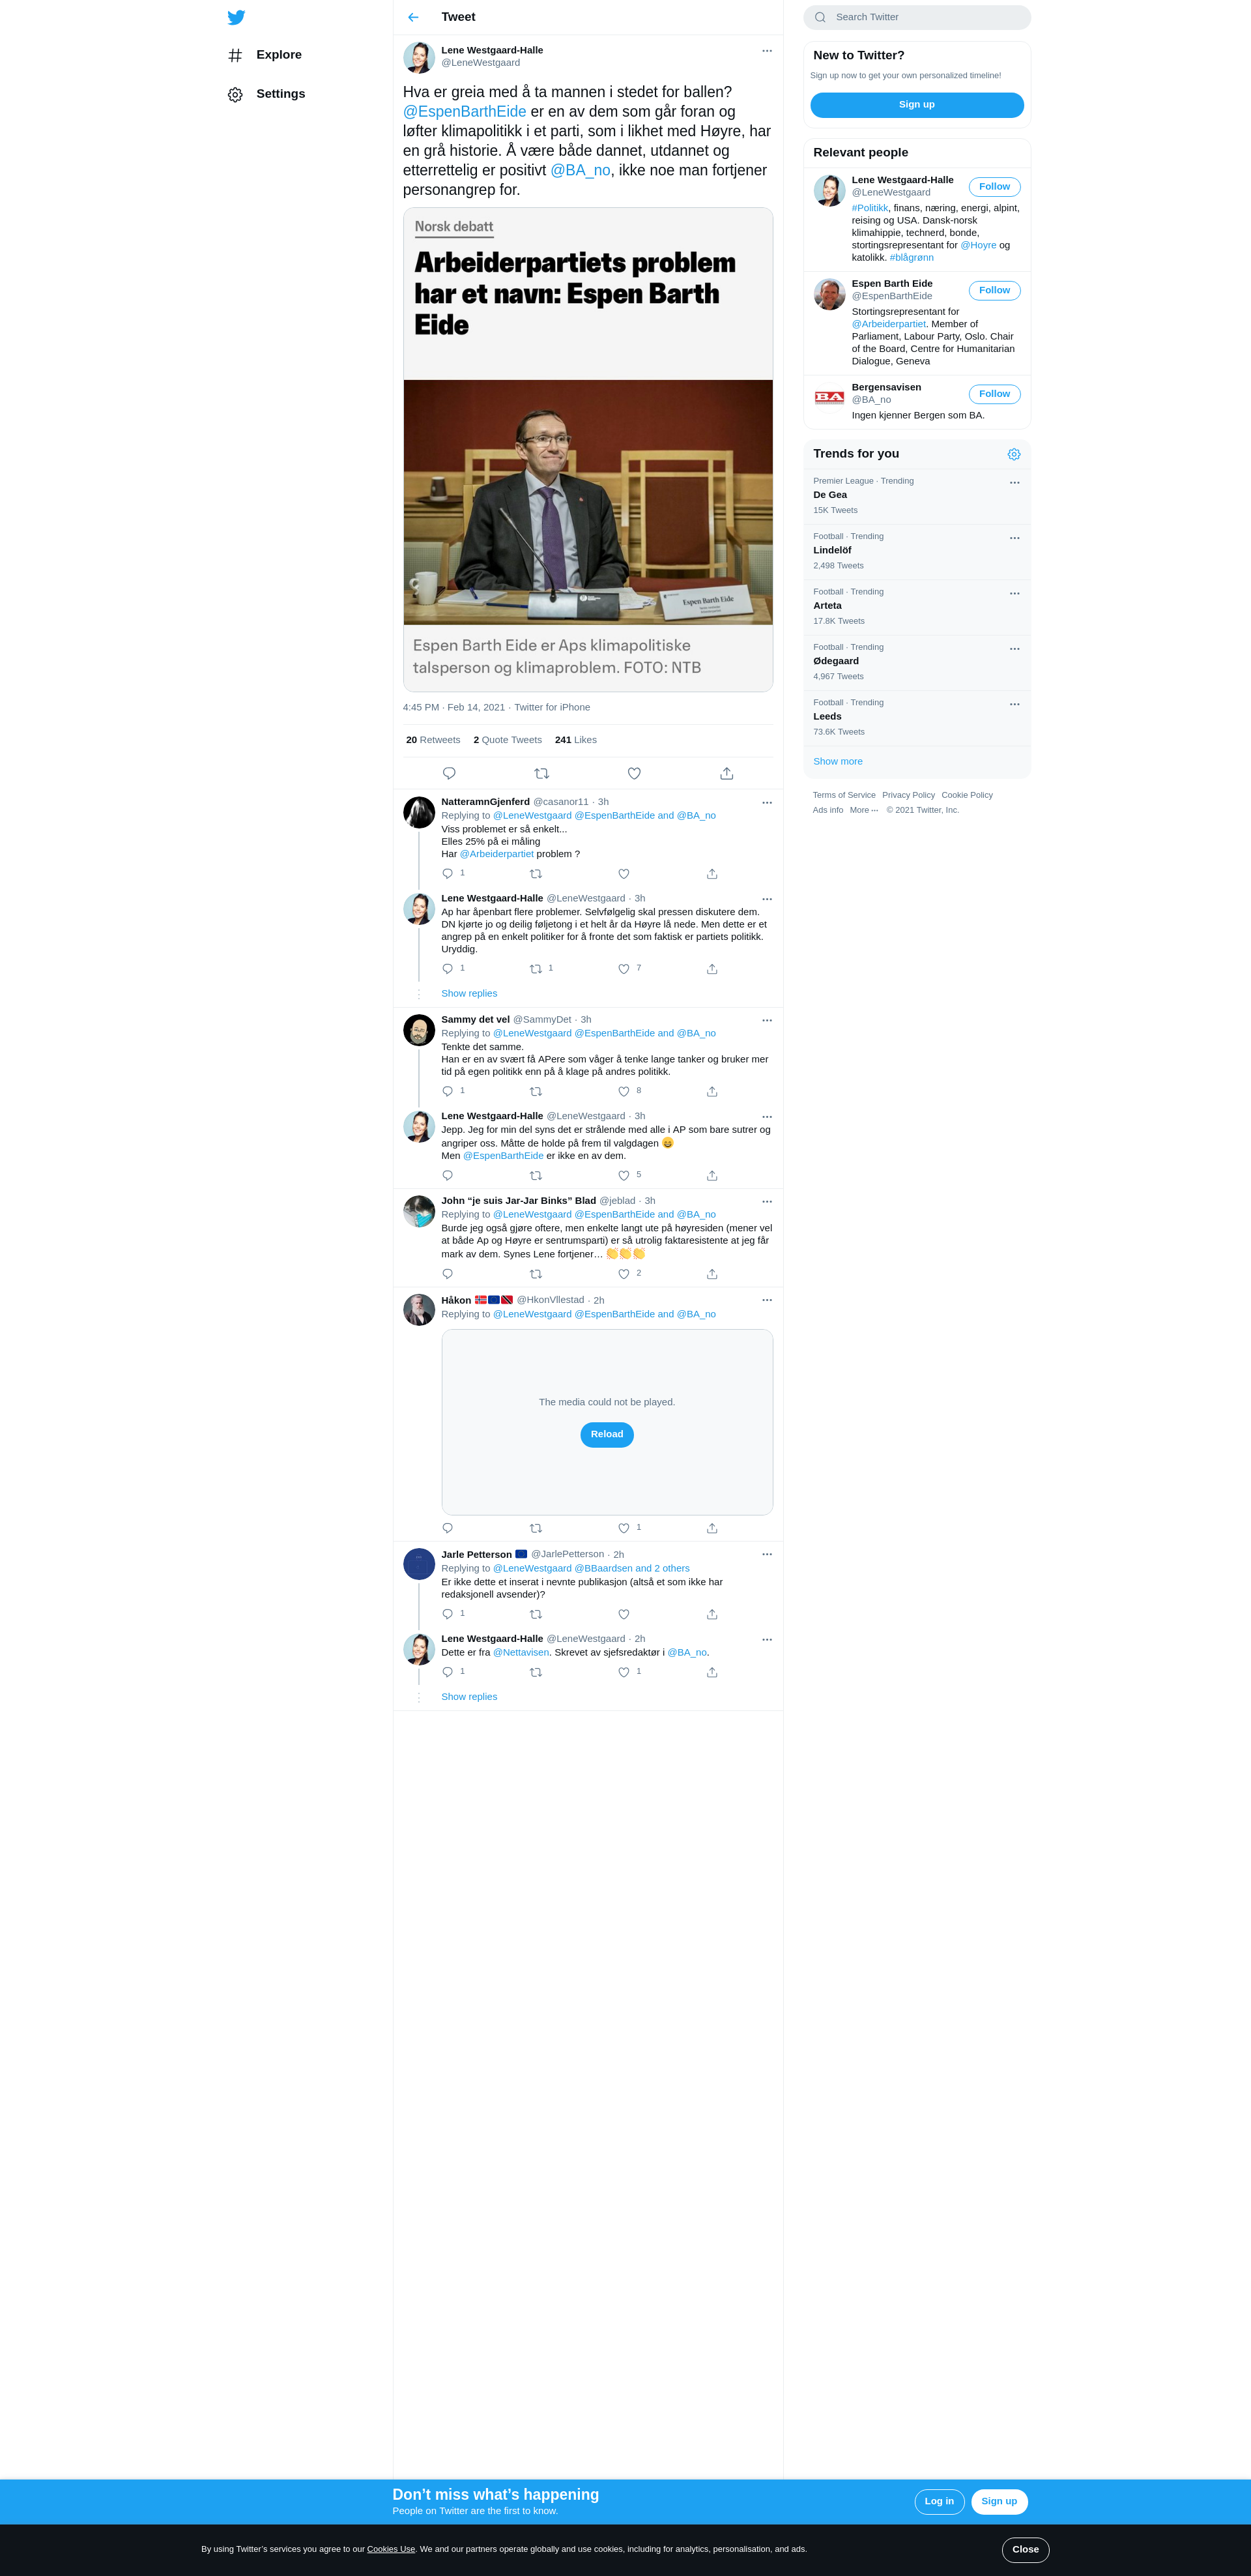Image resolution: width=1251 pixels, height=2576 pixels.
Task: Reload the unplayable media
Action: click(607, 1434)
